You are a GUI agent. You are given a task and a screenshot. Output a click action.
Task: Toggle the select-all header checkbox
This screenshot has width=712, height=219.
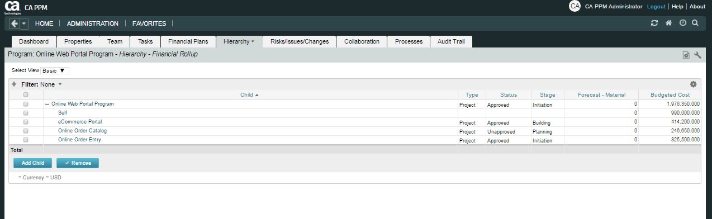26,95
